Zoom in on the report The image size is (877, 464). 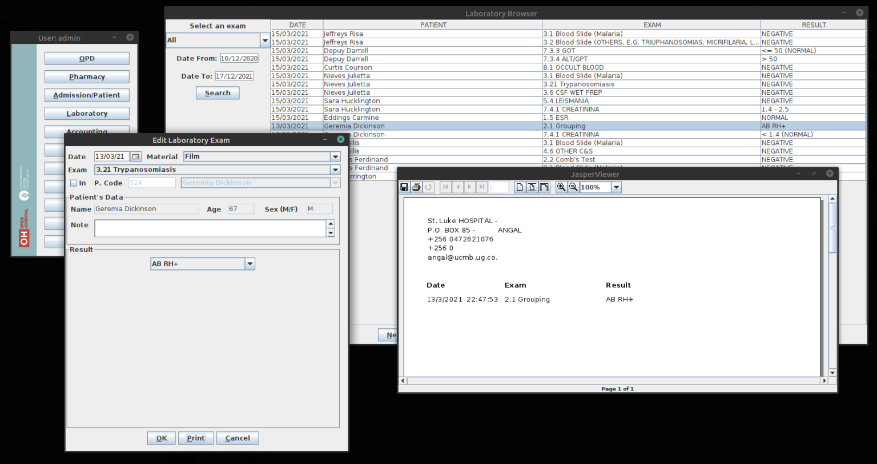(x=561, y=187)
